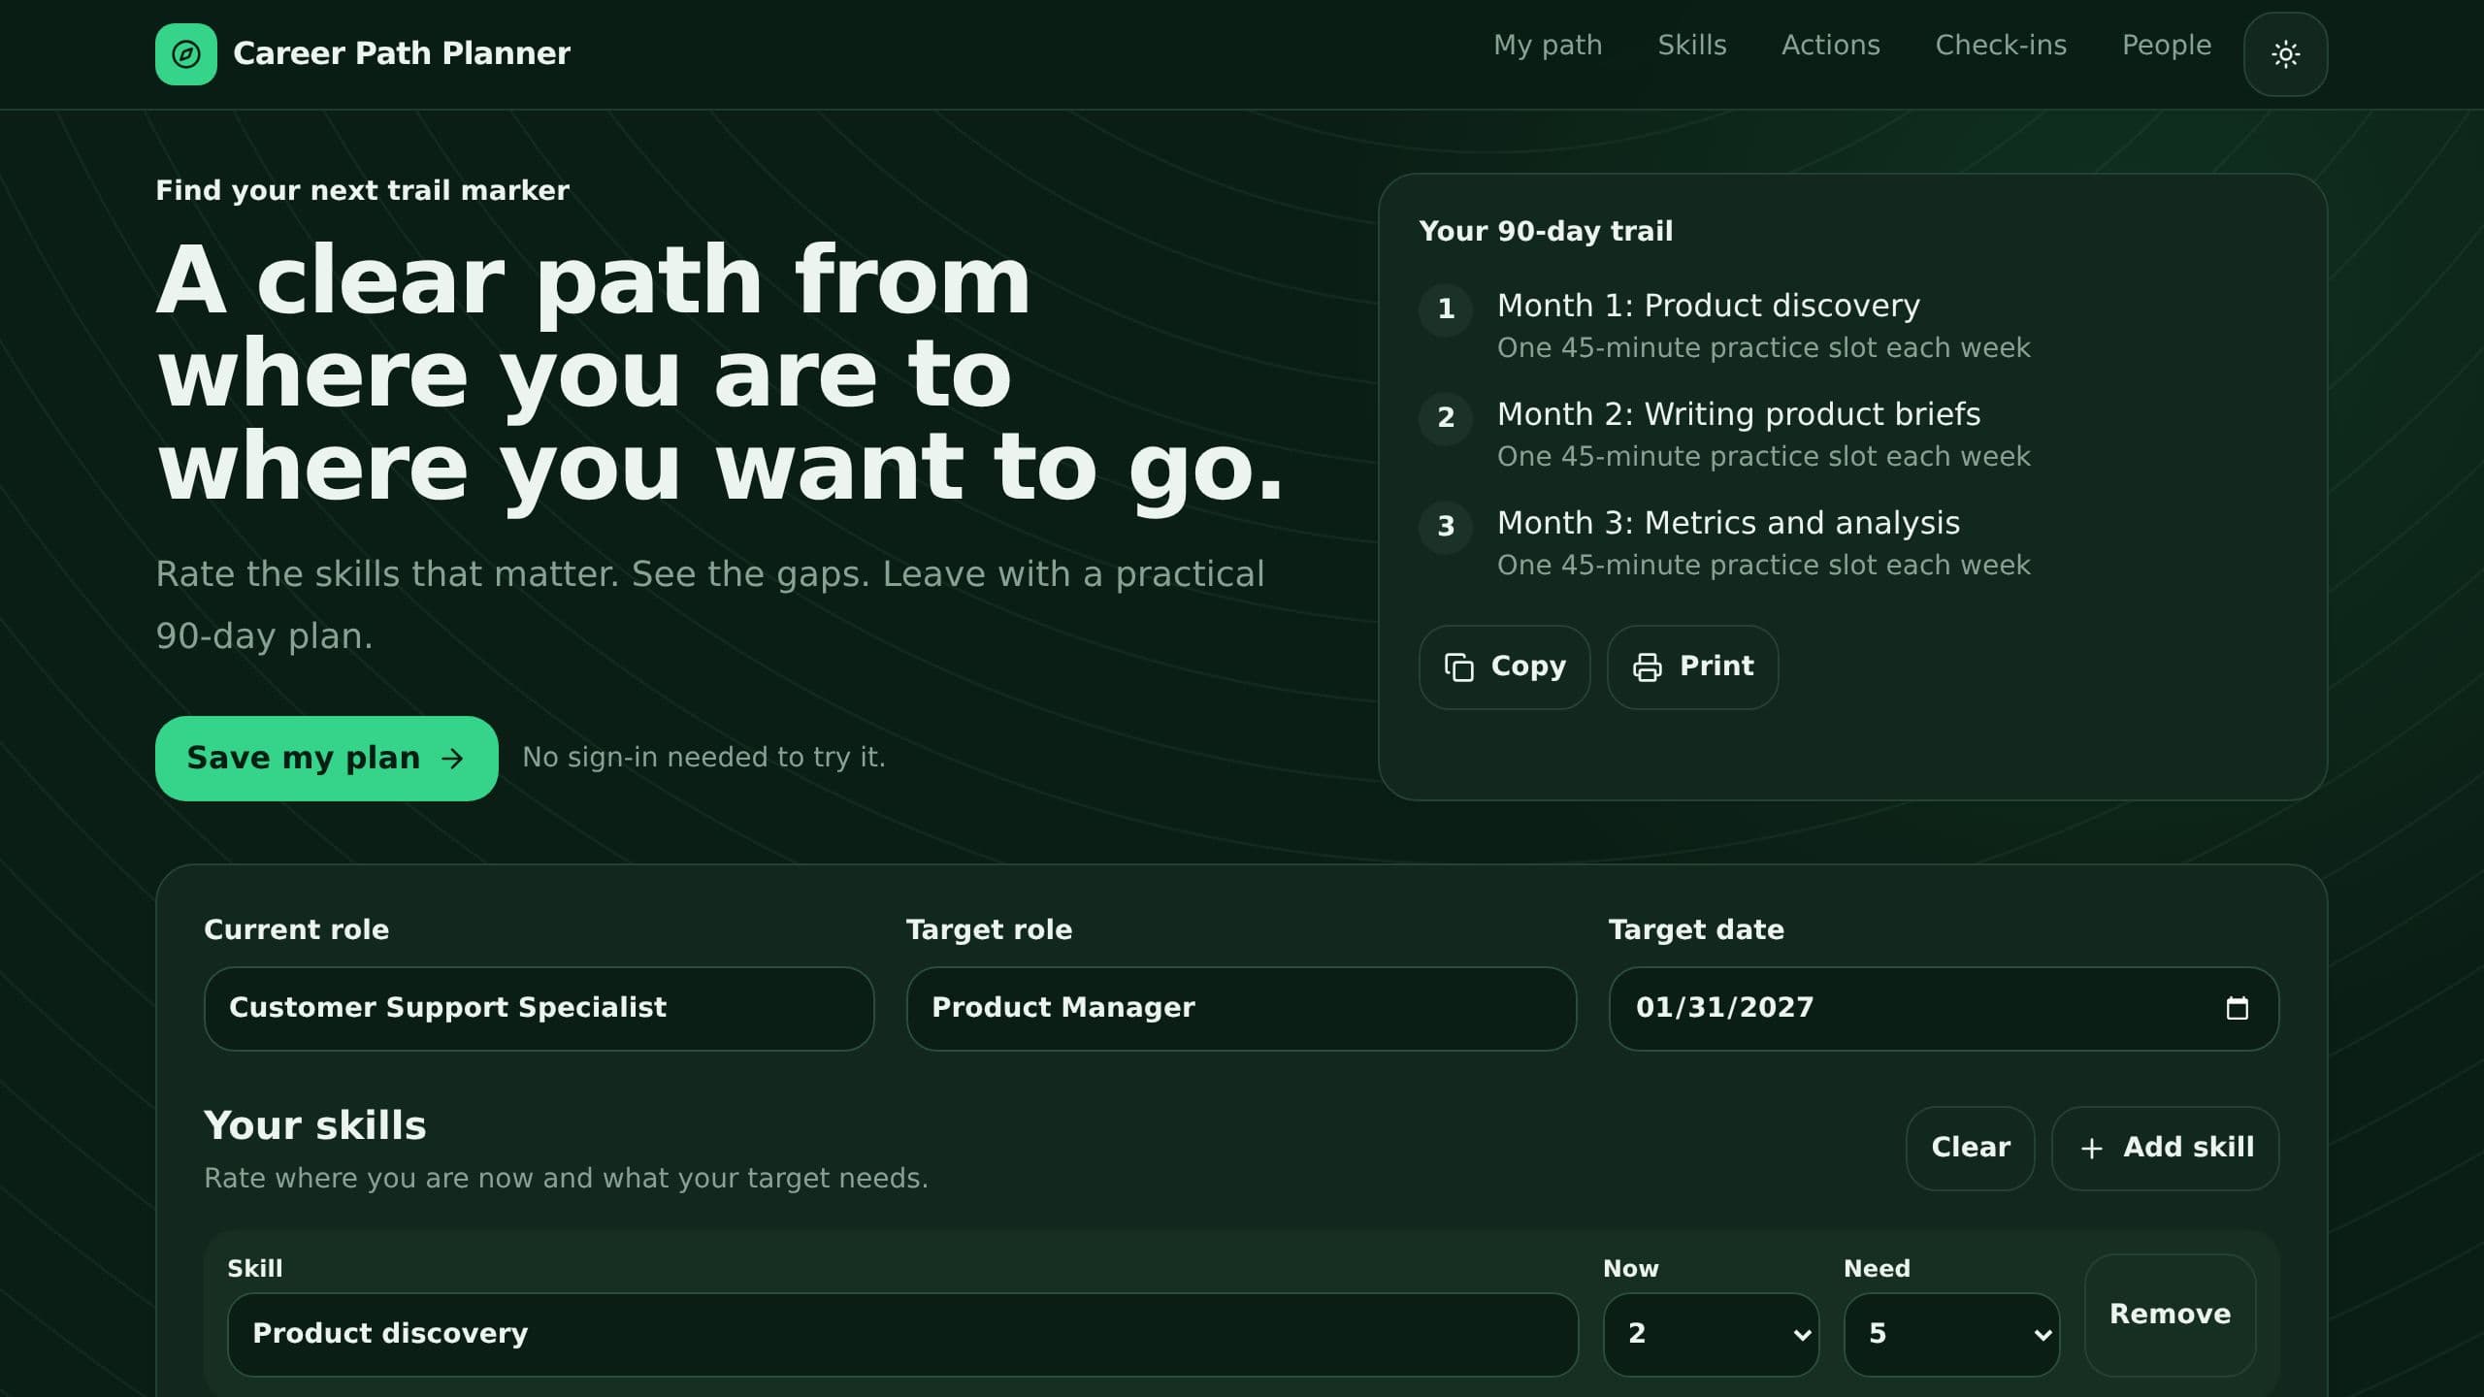Click 'No sign-in needed to try it.' text

click(x=703, y=757)
